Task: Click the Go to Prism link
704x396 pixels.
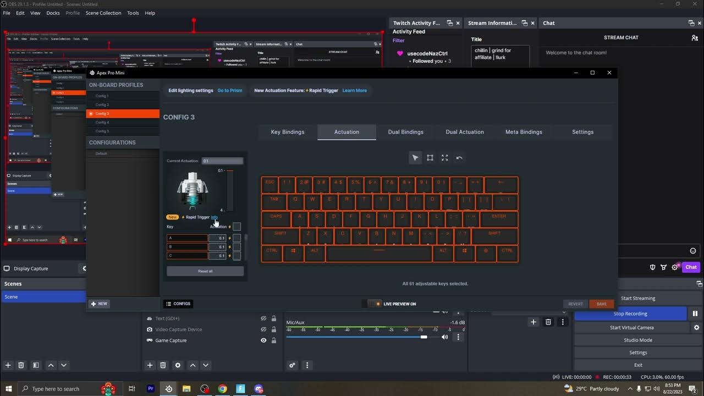Action: point(230,90)
